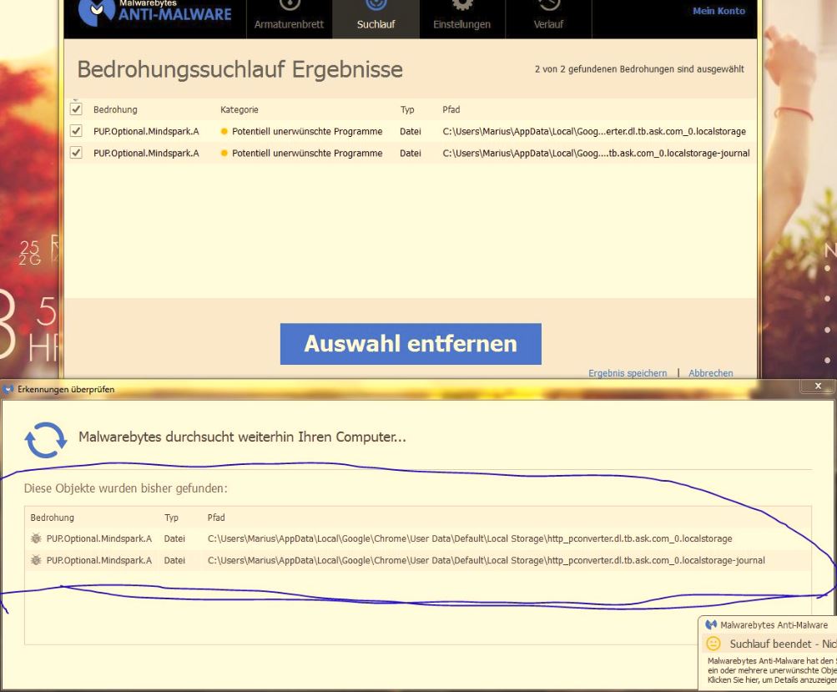Click the Typ column header in dialog
Screen dimensions: 837x692
[171, 518]
